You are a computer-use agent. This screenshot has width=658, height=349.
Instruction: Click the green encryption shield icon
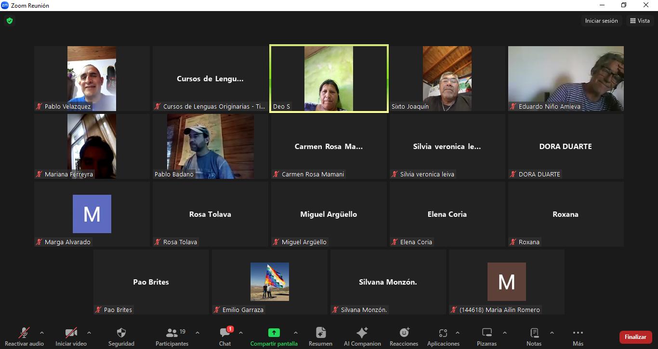coord(9,21)
